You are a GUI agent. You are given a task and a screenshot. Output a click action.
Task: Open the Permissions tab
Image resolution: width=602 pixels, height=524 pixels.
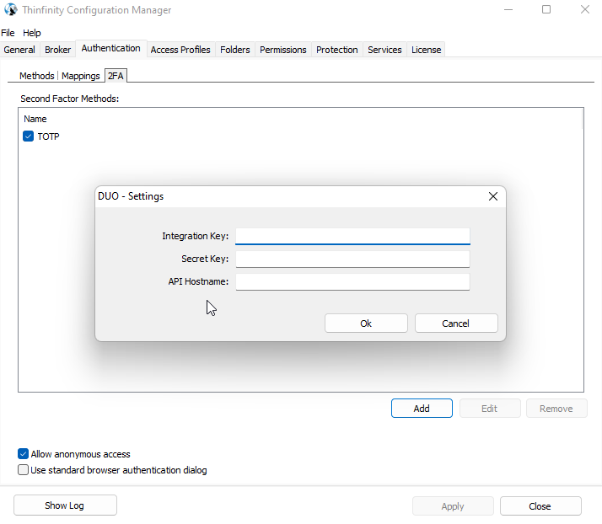(283, 50)
